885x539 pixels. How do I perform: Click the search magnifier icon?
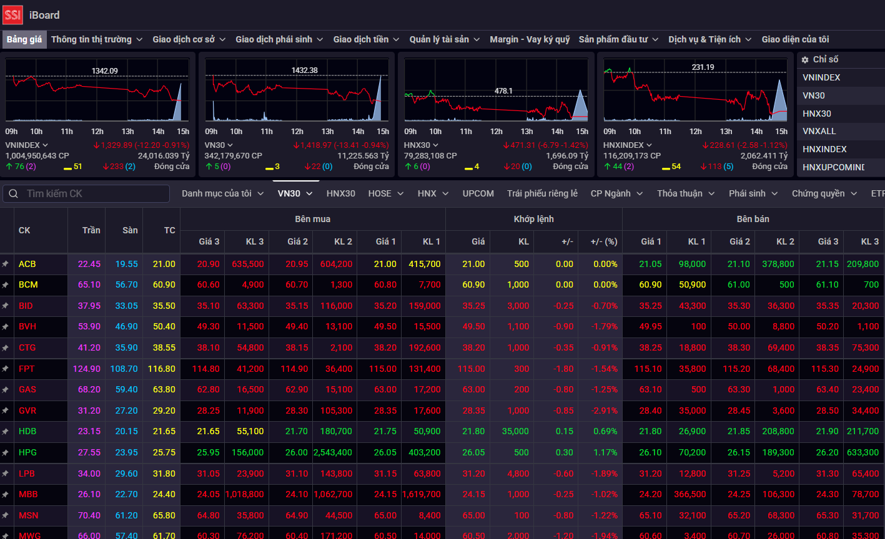click(14, 194)
